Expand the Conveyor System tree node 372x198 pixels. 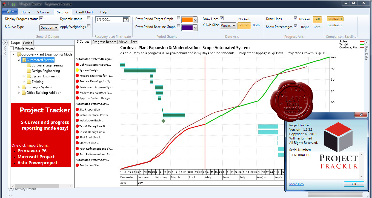tap(19, 87)
